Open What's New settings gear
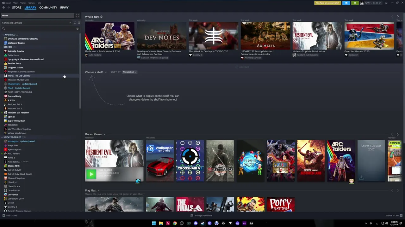405x227 pixels. (101, 17)
